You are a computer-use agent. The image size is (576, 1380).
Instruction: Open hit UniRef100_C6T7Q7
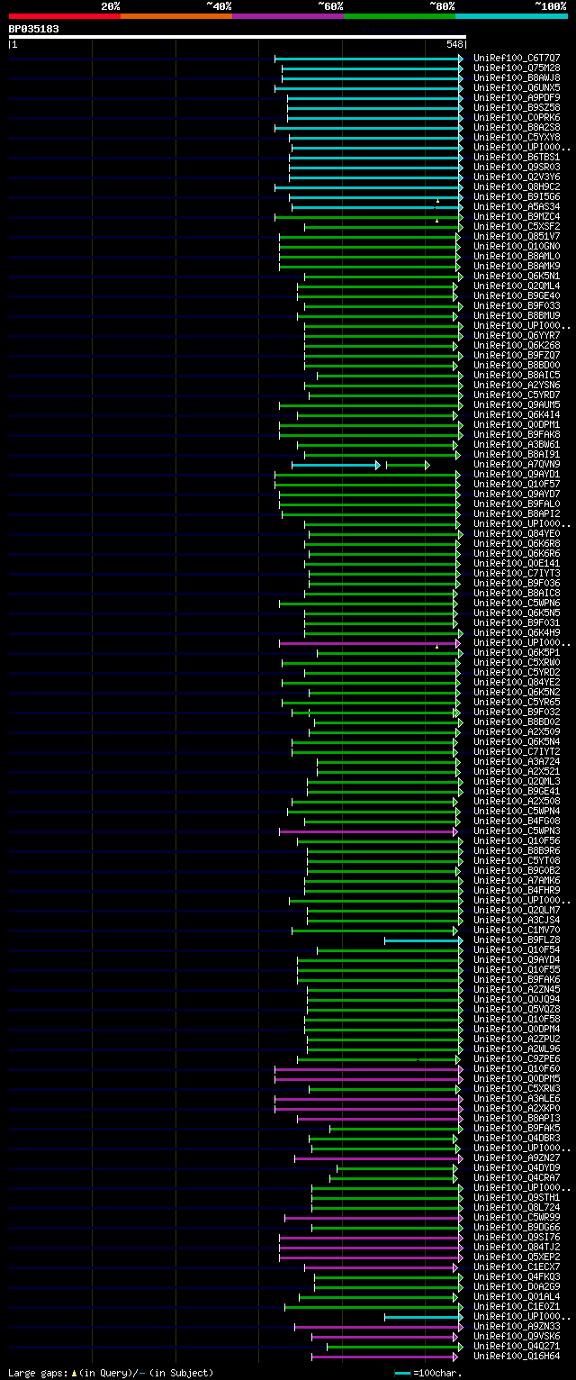click(x=517, y=58)
